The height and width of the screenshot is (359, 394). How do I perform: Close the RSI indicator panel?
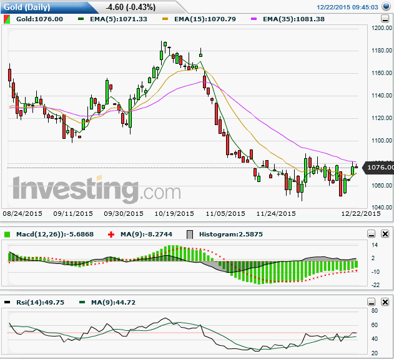385,302
